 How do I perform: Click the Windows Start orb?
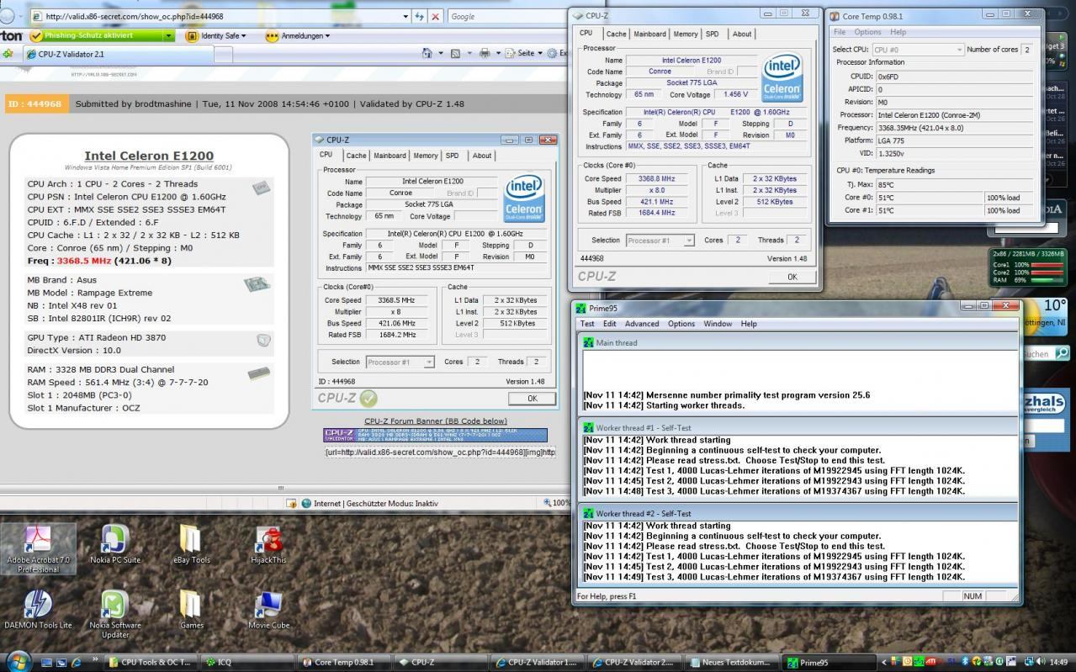click(18, 660)
